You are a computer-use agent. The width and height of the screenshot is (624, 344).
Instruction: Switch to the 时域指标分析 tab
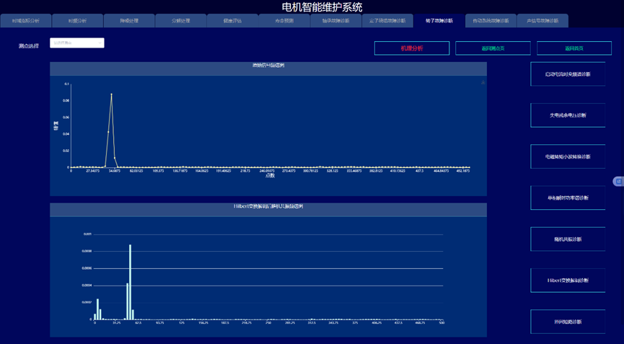[26, 21]
